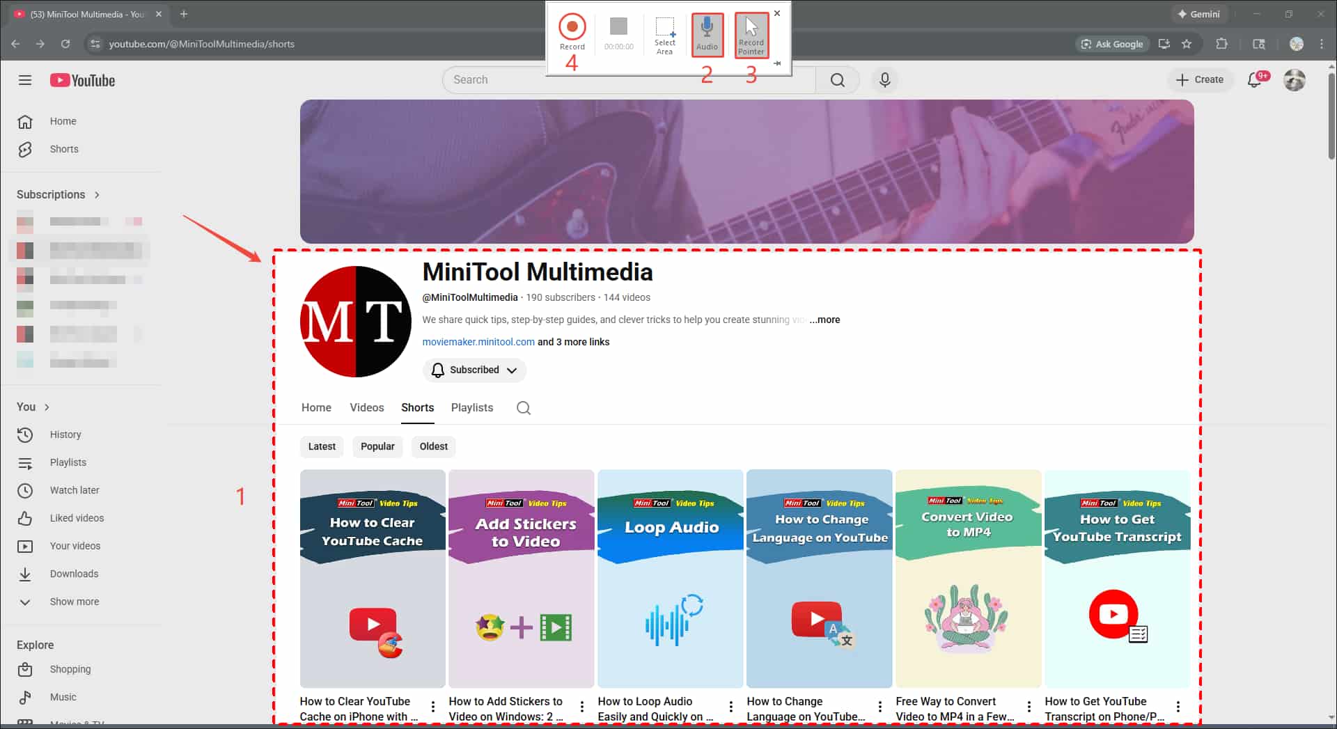This screenshot has height=729, width=1337.
Task: Open voice search with the microphone icon
Action: pyautogui.click(x=884, y=79)
